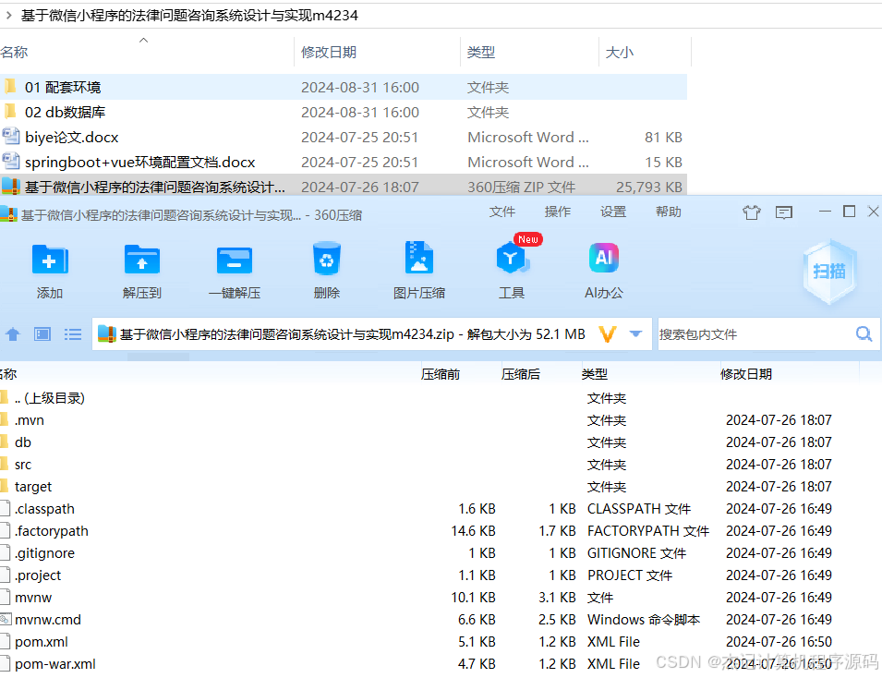Open the 图片压缩 image compression tool
Image resolution: width=882 pixels, height=678 pixels.
(x=419, y=258)
